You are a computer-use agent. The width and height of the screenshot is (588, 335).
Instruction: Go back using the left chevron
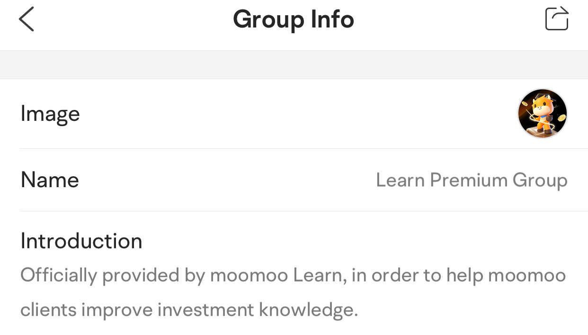pyautogui.click(x=27, y=20)
